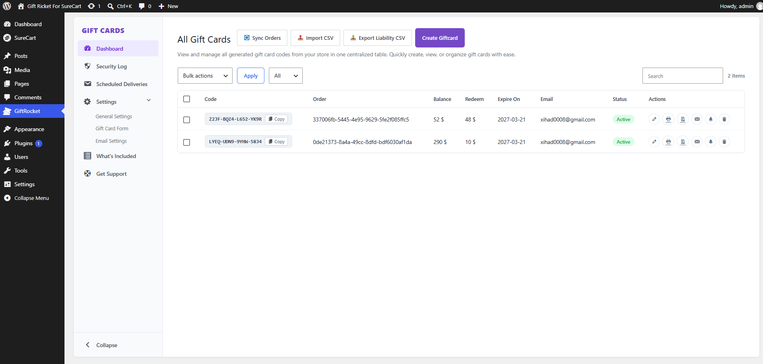Open Security Log in Gift Cards menu

pos(118,66)
